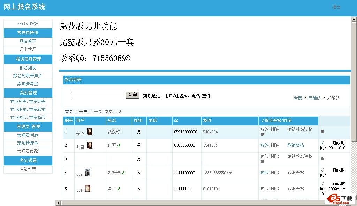Open 报名列表带照片 in the sidebar

[28, 76]
